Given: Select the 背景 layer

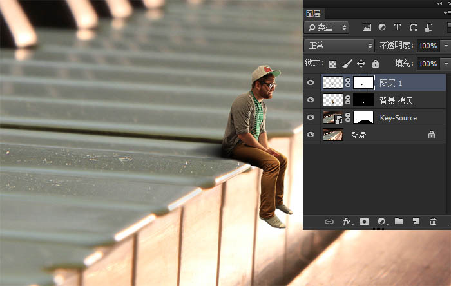Looking at the screenshot, I should coord(374,135).
